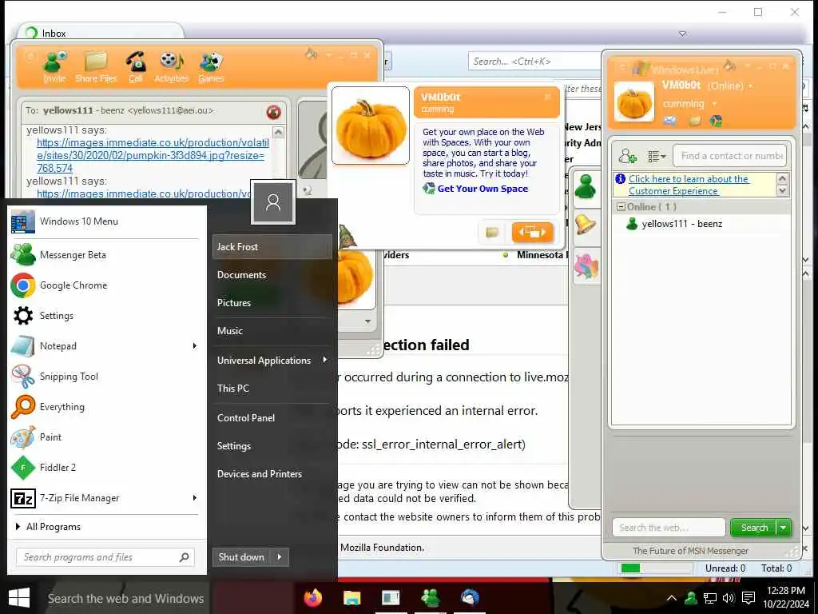
Task: Open the e-mail inbox icon under VM0b0t
Action: (670, 122)
